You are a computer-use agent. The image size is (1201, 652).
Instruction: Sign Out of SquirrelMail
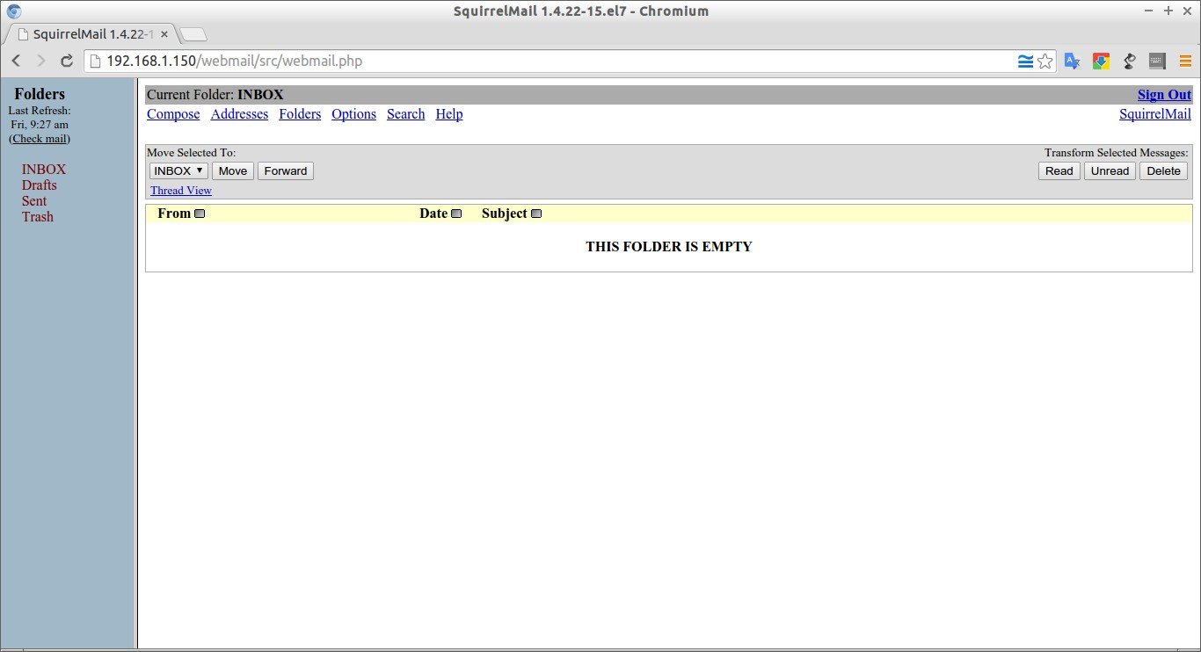point(1164,95)
